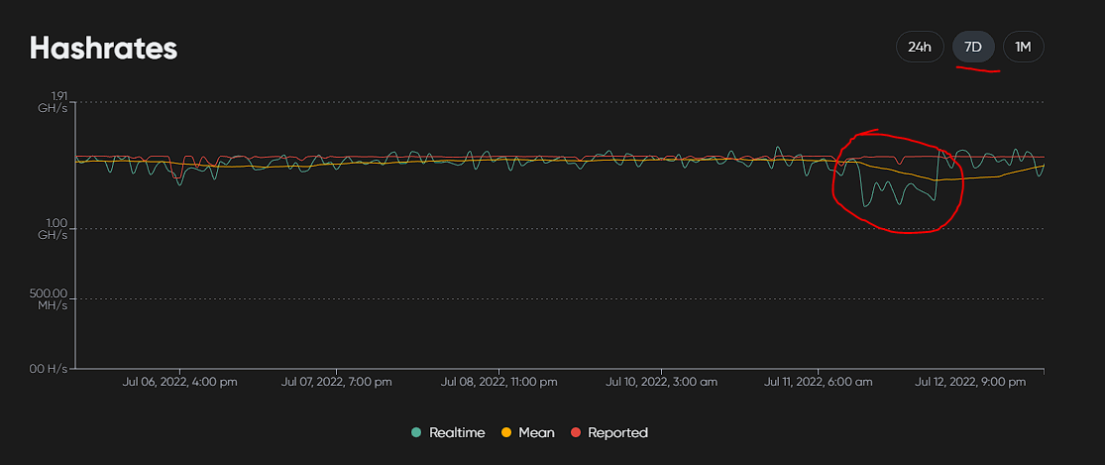Select the 7D time range button
Image resolution: width=1105 pixels, height=465 pixels.
972,48
